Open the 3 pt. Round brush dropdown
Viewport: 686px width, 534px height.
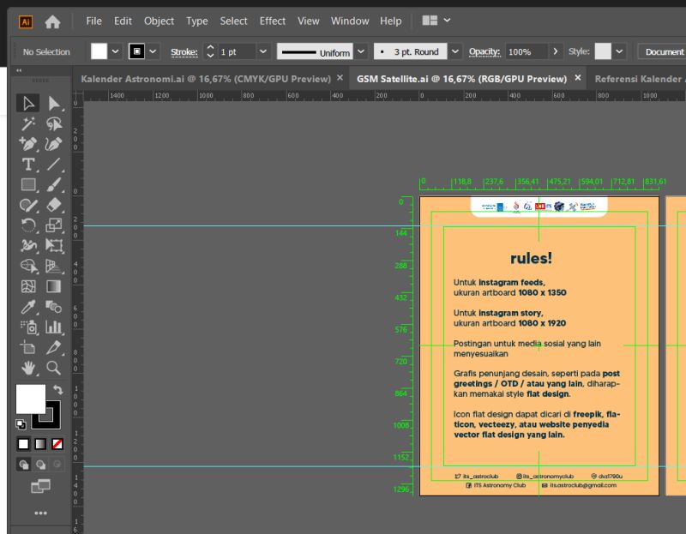point(454,51)
